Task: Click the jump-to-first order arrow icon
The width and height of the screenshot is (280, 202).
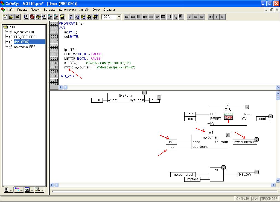Action: point(211,17)
